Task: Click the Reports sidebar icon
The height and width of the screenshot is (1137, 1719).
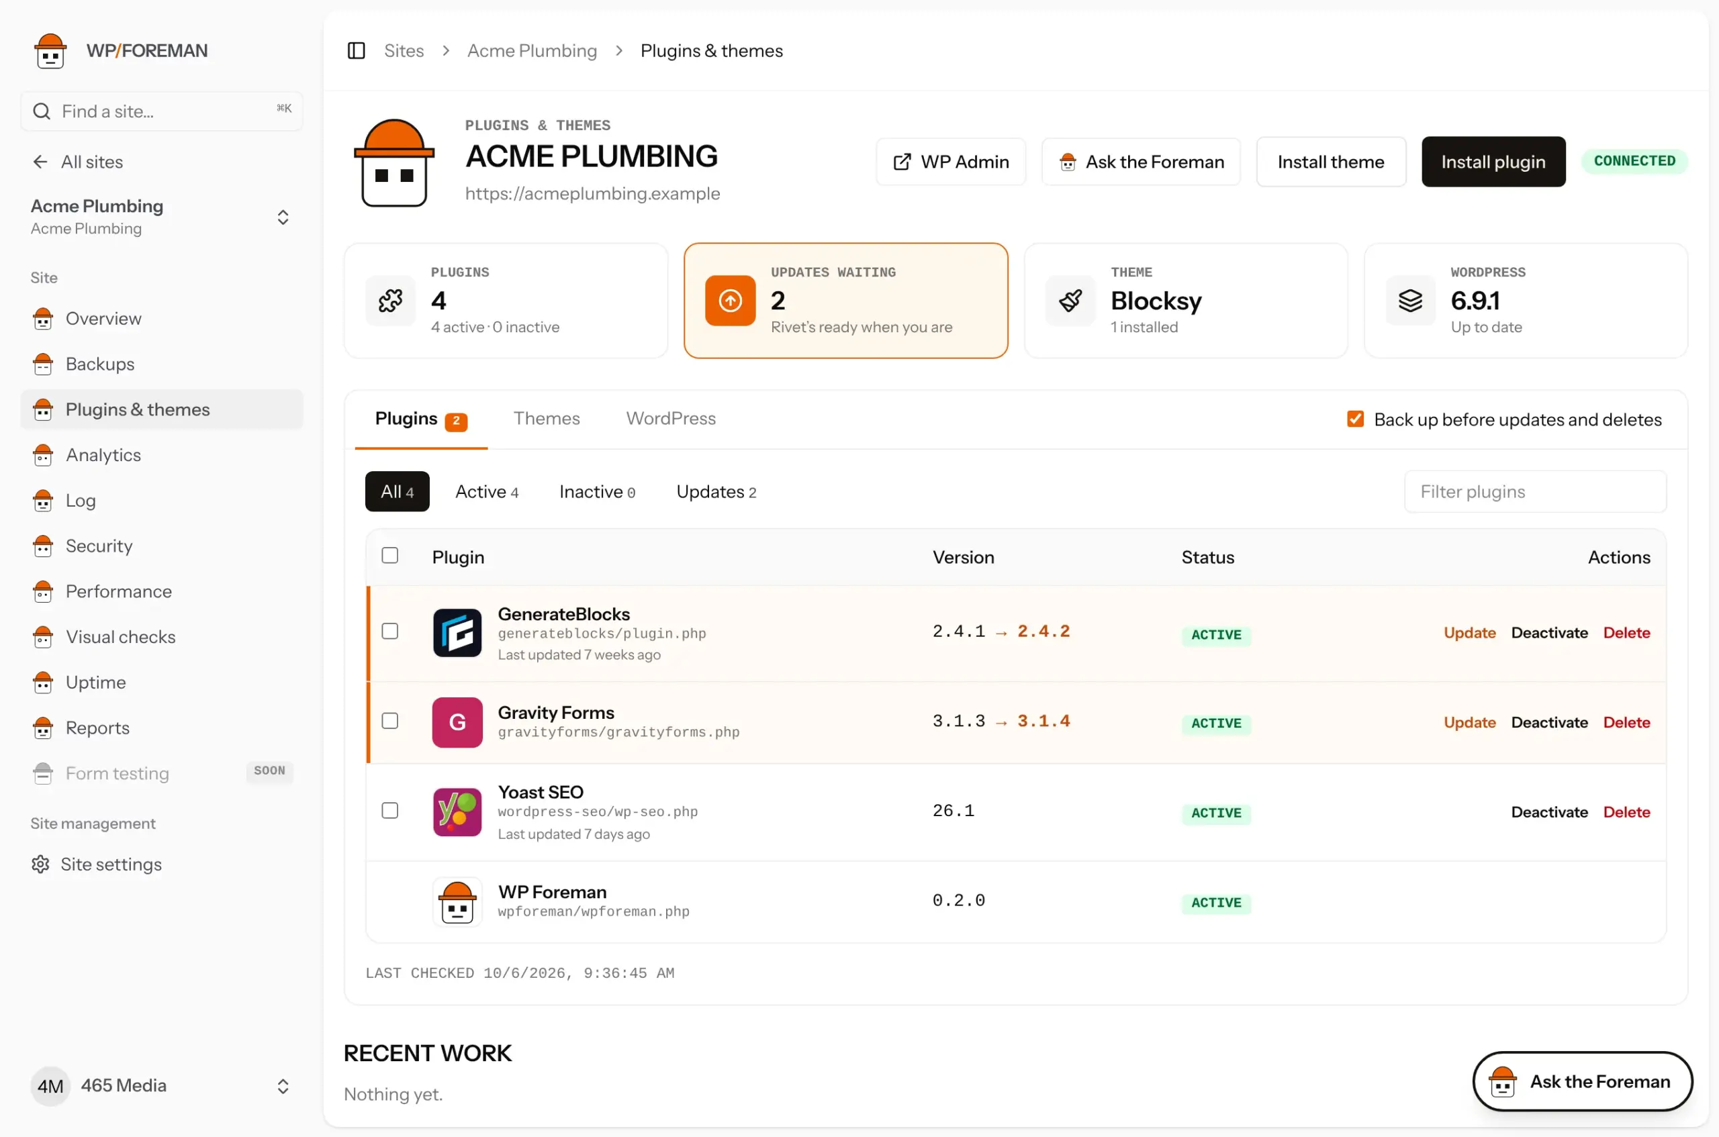Action: 43,728
